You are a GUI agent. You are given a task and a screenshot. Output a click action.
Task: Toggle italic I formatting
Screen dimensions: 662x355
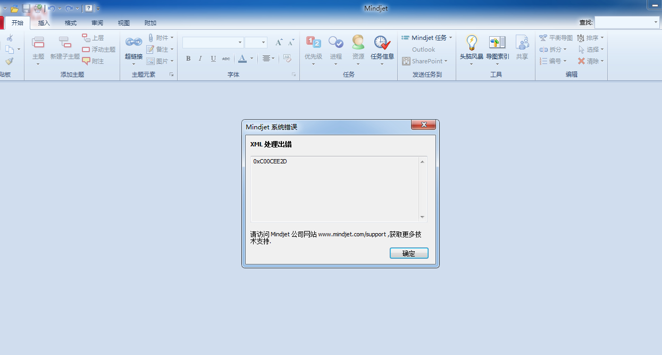tap(200, 59)
